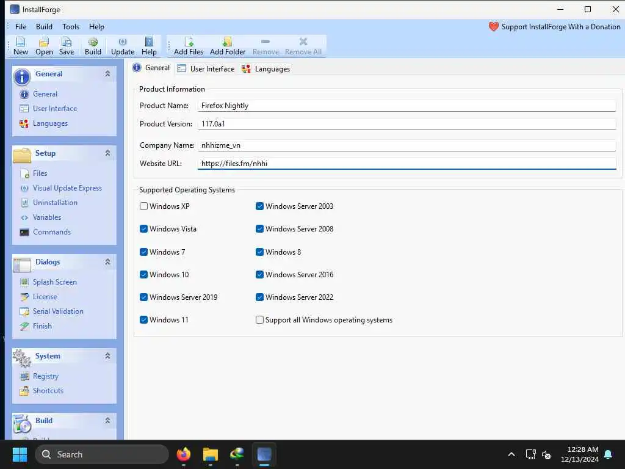Show hidden system tray icons
The image size is (625, 469).
511,454
